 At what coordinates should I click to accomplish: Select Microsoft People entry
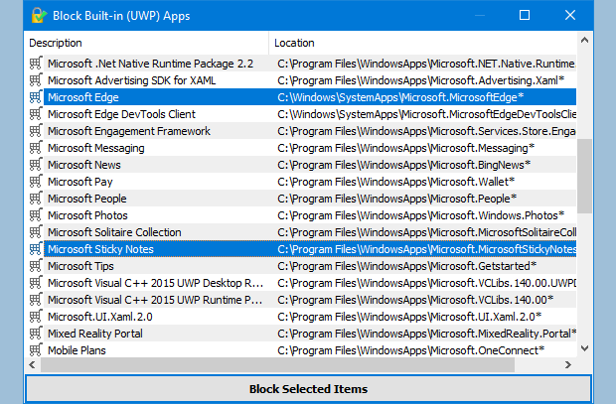click(x=87, y=199)
